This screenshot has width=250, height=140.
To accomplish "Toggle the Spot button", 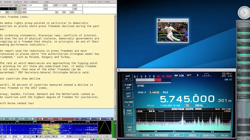I will coord(85,2).
